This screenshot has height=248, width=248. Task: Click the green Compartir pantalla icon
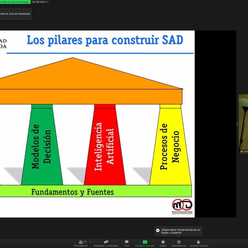(x=145, y=242)
